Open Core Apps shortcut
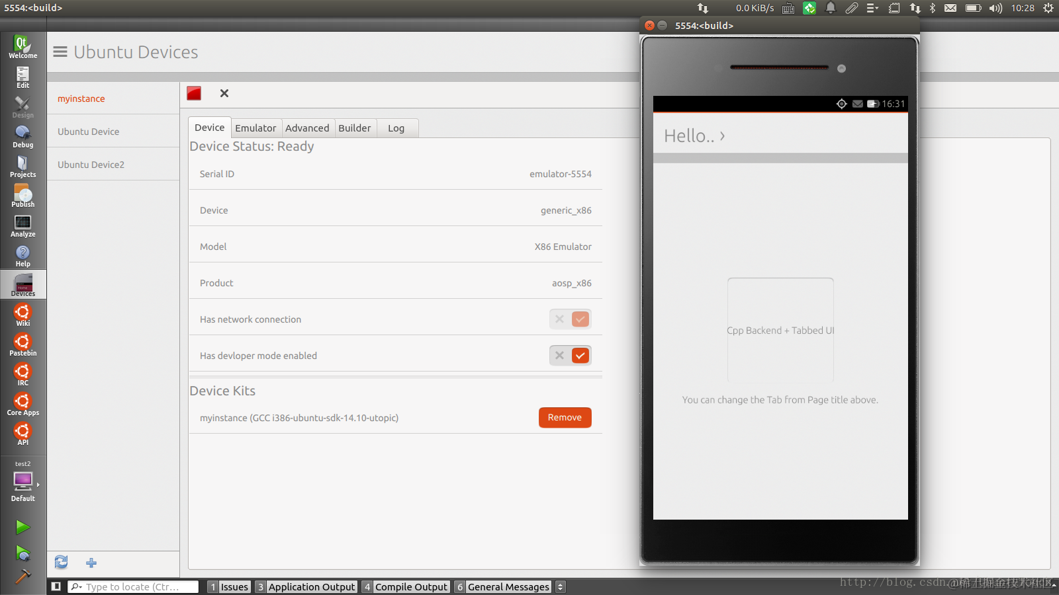This screenshot has height=595, width=1059. (23, 404)
